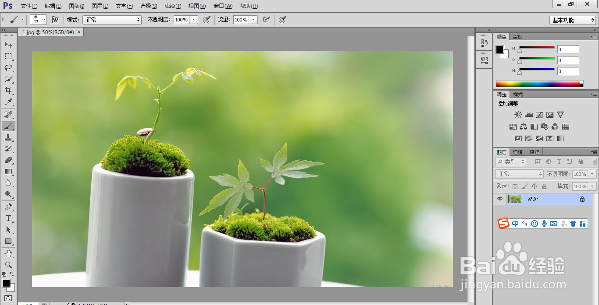Screen dimensions: 599x305
Task: Add a Vibrance adjustment triangle icon
Action: 560,115
